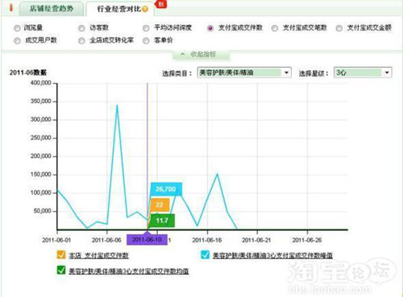This screenshot has width=403, height=297.
Task: Pick the 支付宝成交金额 radio option
Action: [339, 28]
